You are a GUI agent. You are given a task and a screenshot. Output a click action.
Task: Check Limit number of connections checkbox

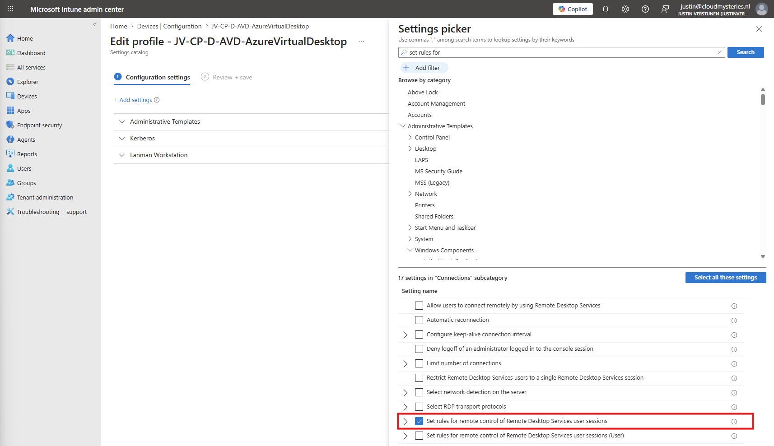click(x=419, y=363)
